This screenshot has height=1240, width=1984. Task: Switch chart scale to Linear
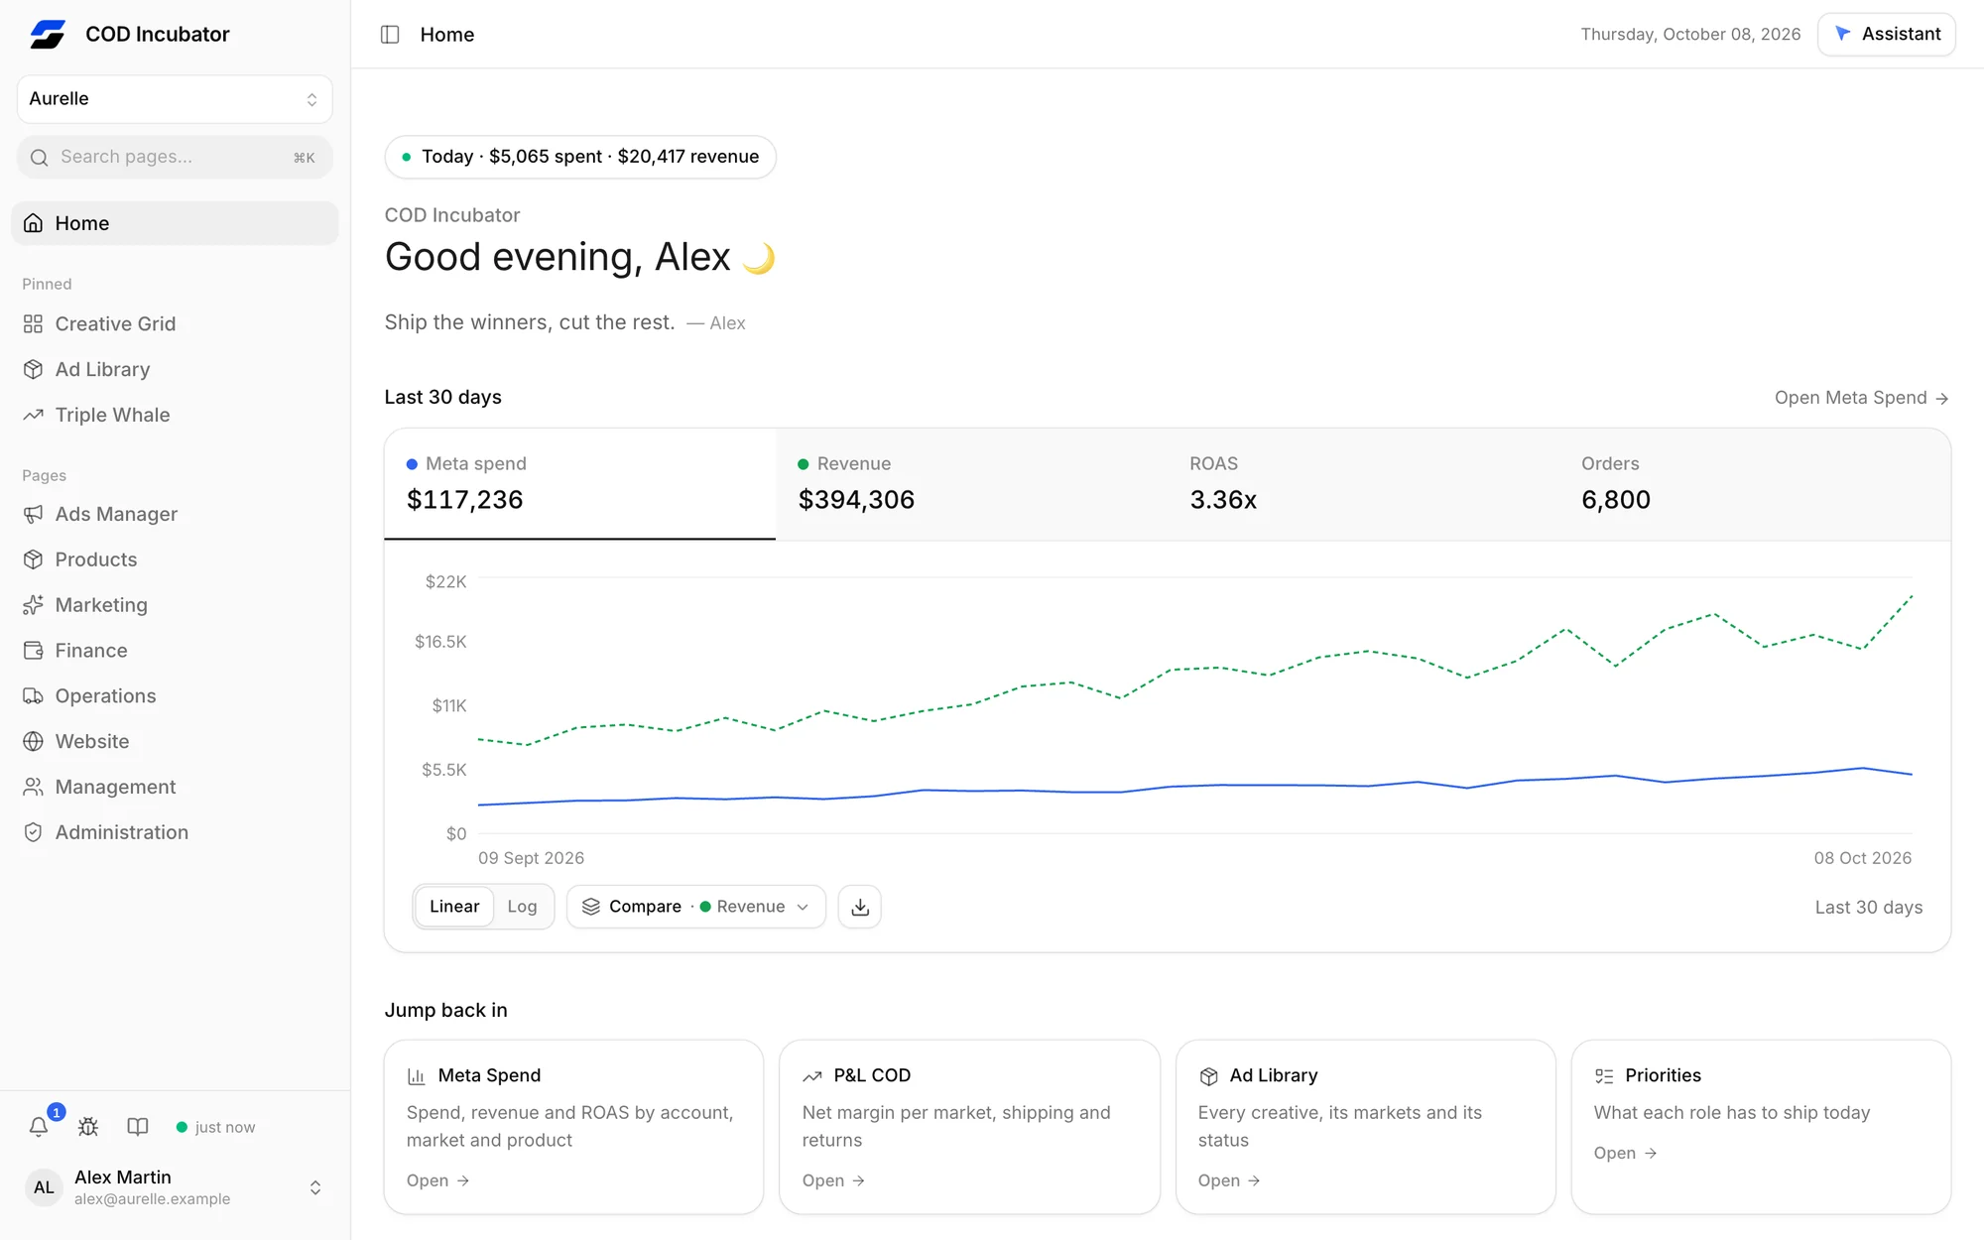(x=454, y=907)
